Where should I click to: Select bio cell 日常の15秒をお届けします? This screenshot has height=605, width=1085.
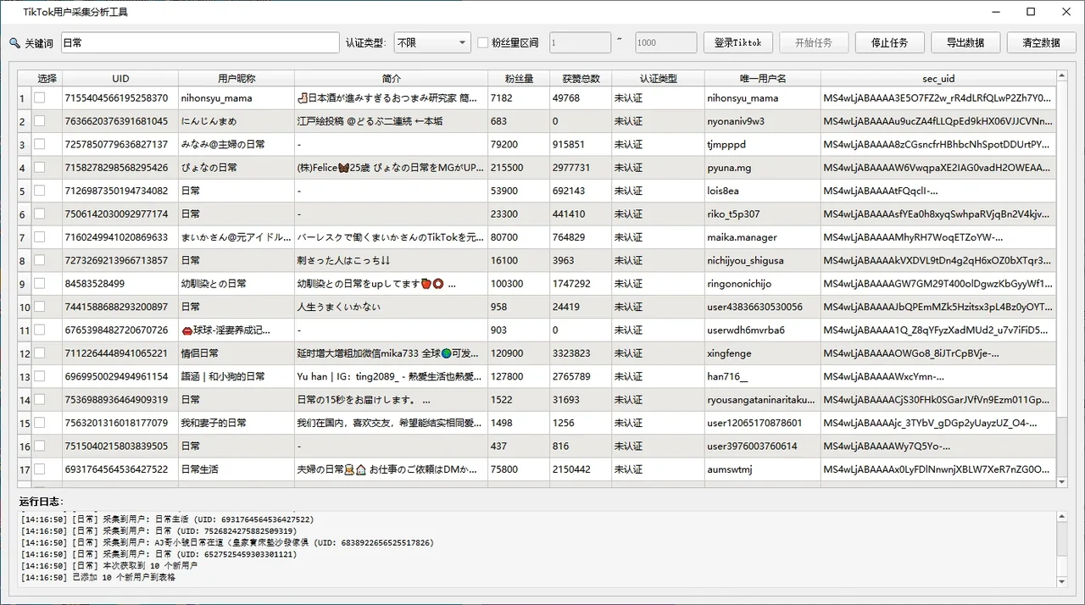[391, 399]
